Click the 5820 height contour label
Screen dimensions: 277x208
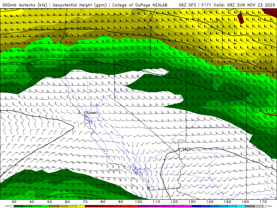click(187, 149)
